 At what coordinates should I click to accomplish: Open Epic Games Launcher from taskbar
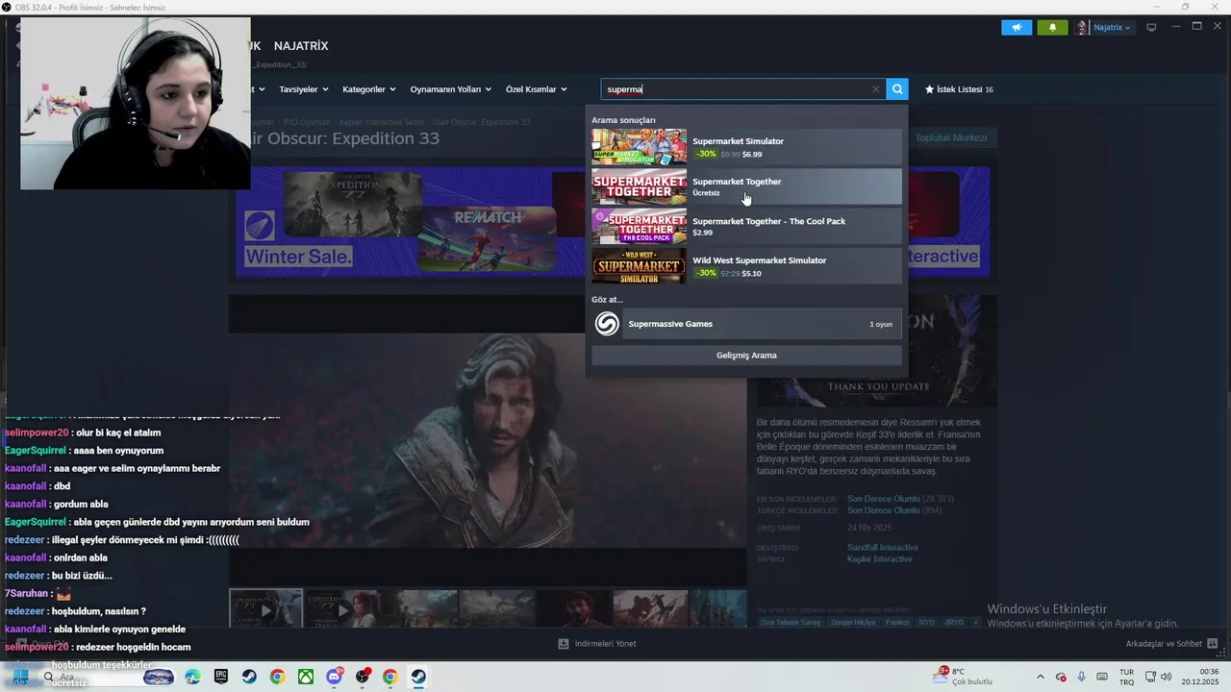(x=221, y=677)
